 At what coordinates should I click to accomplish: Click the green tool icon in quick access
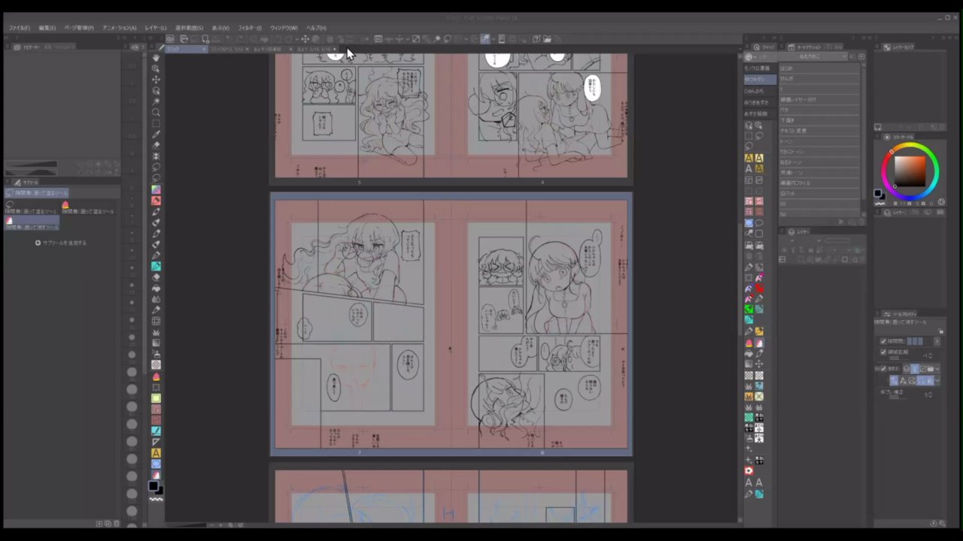749,309
